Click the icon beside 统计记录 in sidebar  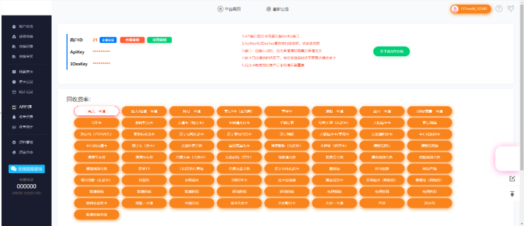[14, 92]
